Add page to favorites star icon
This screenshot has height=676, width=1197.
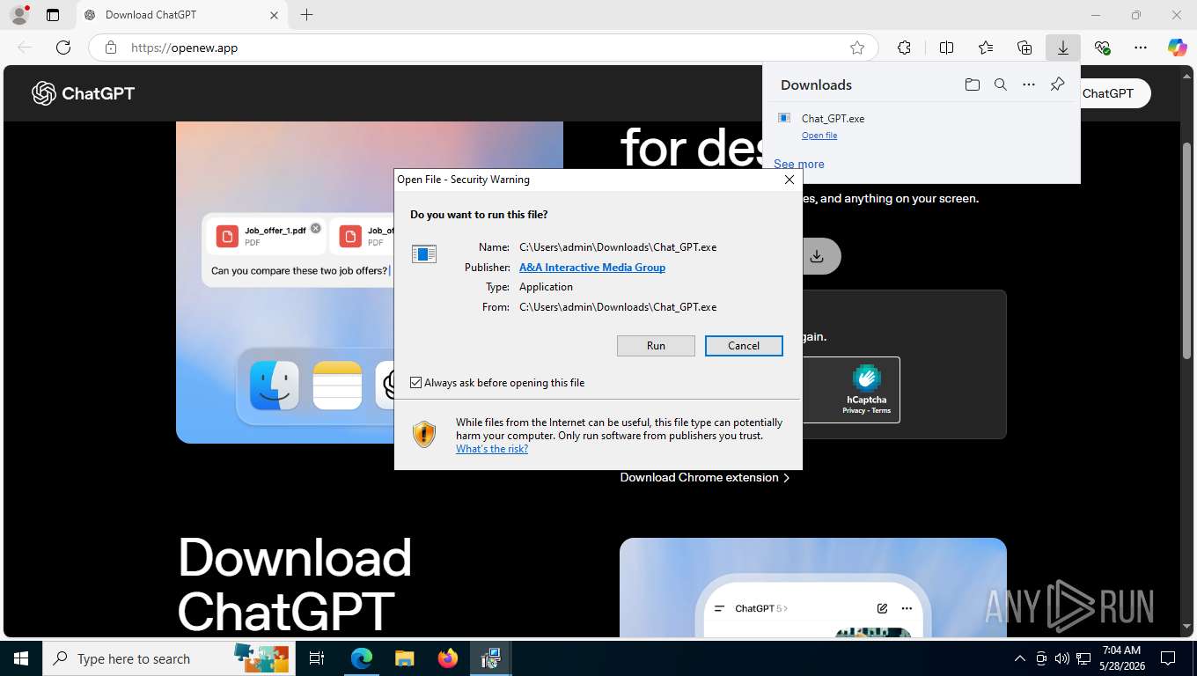[857, 48]
